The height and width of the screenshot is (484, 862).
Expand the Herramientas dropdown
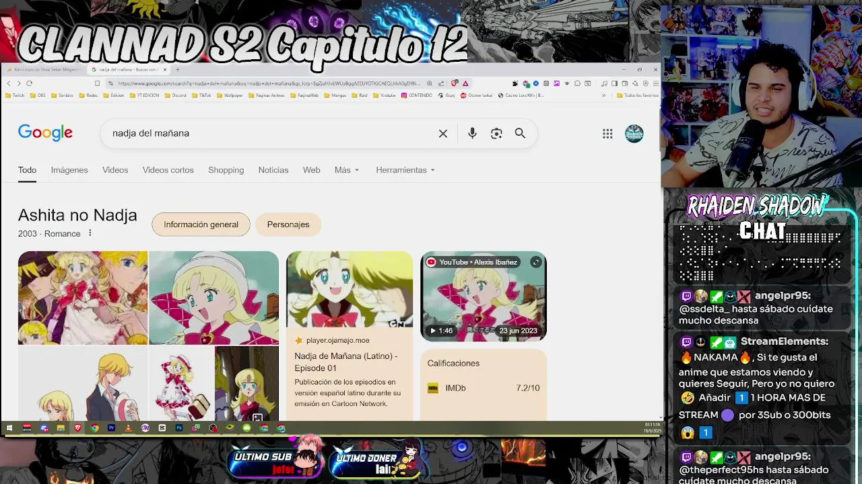click(x=405, y=170)
